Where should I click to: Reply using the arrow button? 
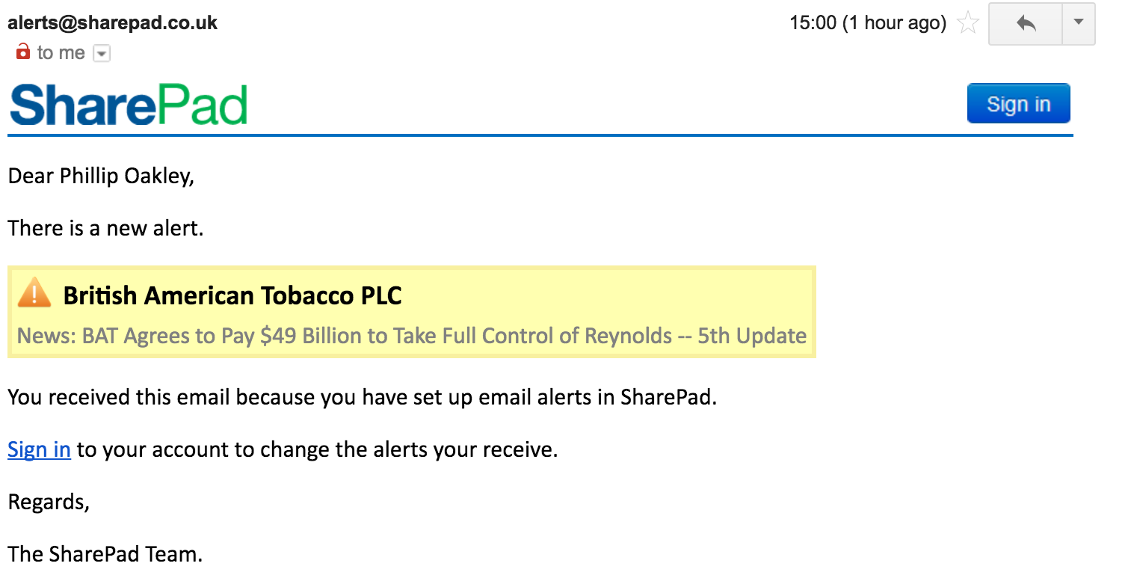click(x=1026, y=24)
